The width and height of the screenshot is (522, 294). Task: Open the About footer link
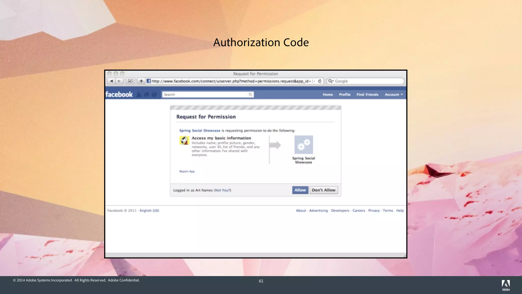point(301,211)
